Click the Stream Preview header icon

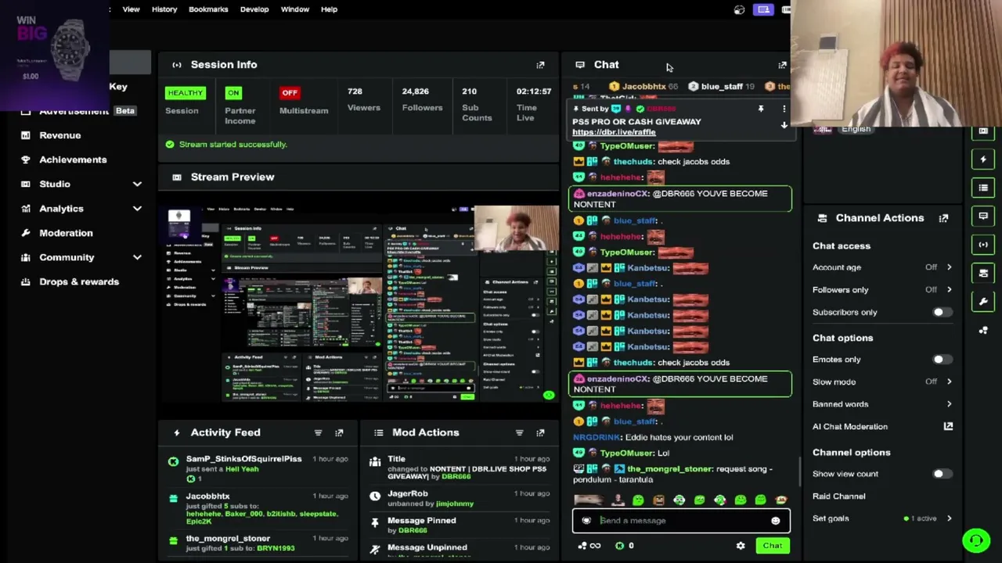click(176, 177)
